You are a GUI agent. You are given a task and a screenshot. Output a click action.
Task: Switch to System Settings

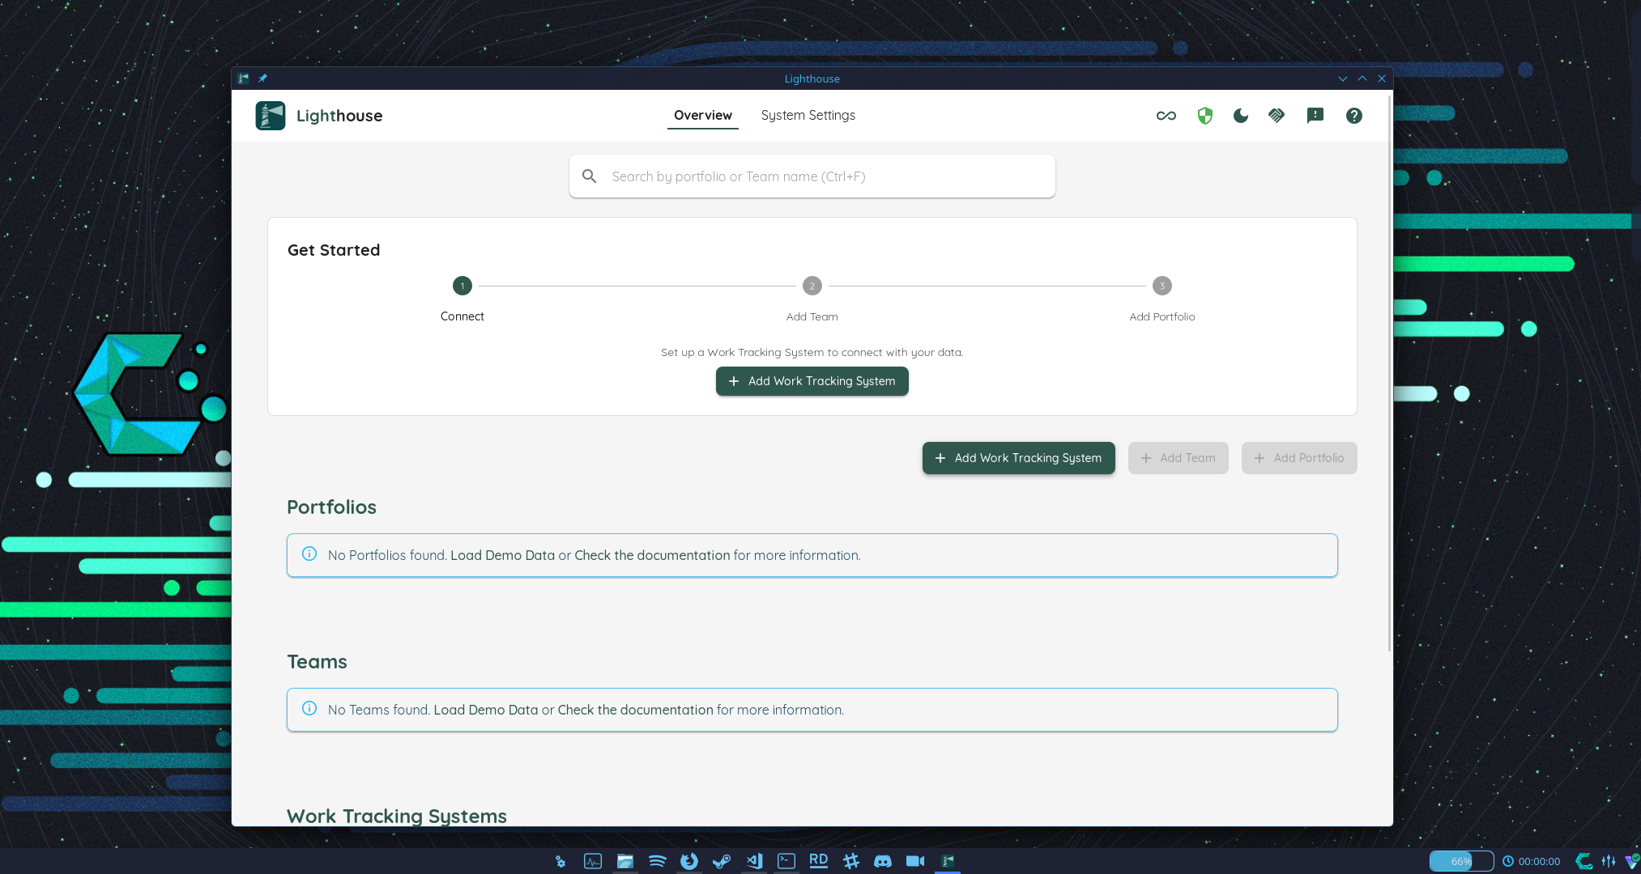[808, 115]
